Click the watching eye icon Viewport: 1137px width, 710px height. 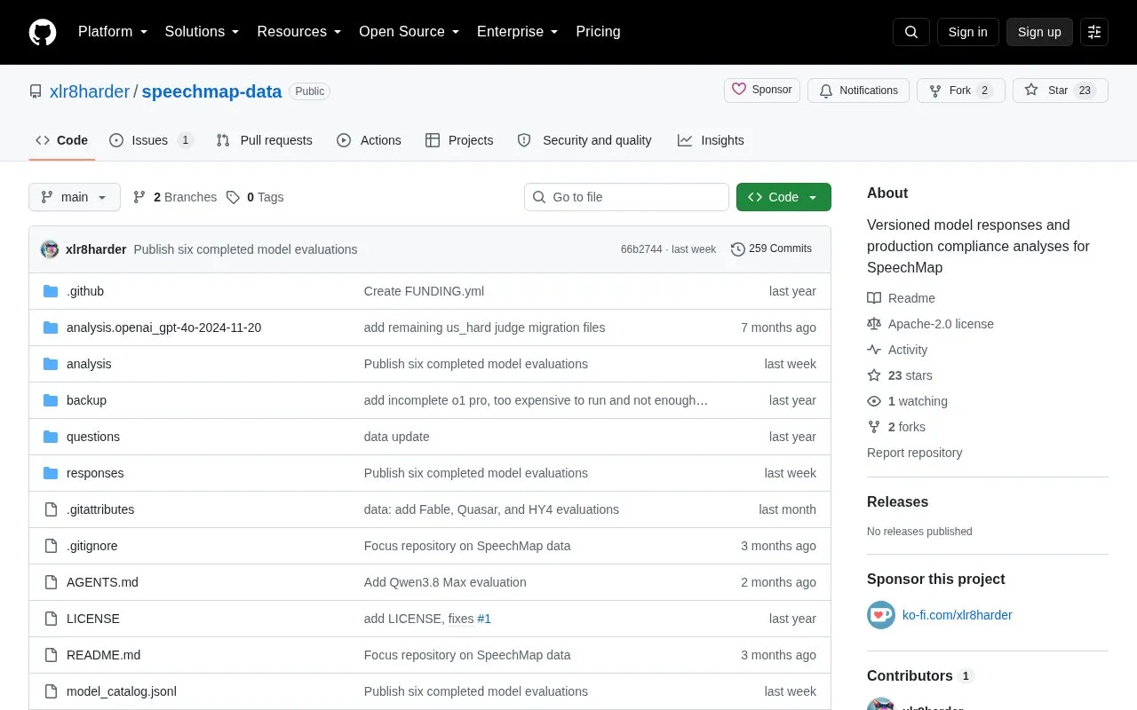point(874,401)
